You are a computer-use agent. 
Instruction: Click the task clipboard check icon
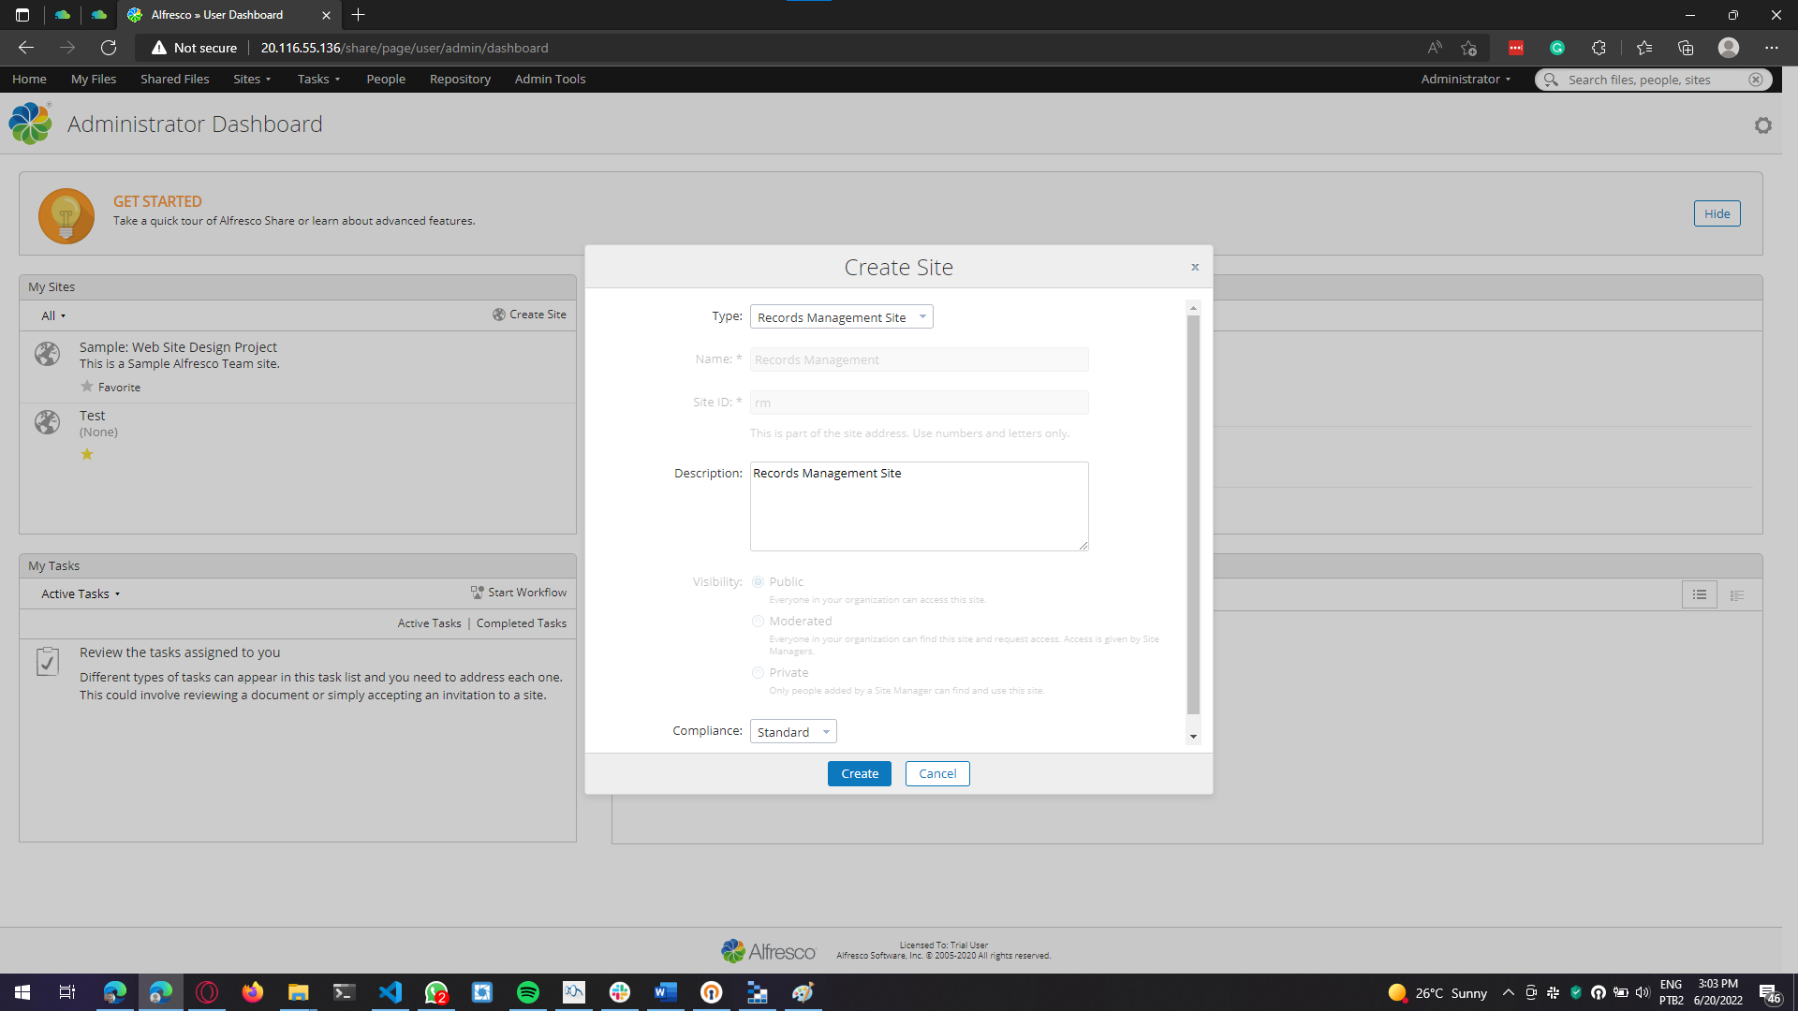coord(48,661)
